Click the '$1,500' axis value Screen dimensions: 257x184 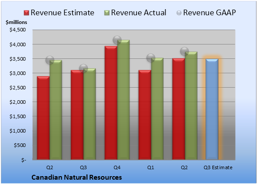17,116
